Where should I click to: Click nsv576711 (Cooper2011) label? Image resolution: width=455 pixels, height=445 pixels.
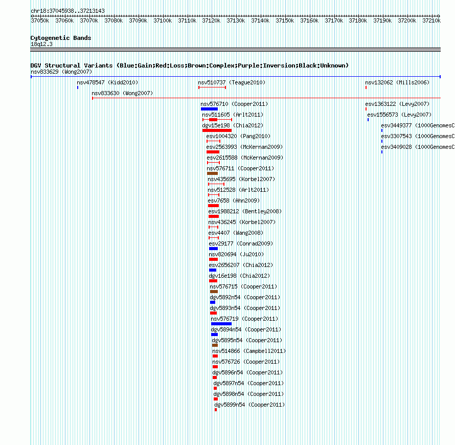click(240, 168)
